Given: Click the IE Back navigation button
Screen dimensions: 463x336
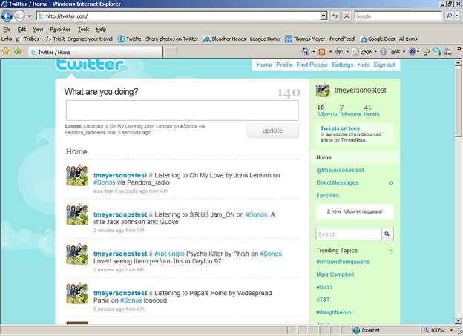Looking at the screenshot, I should pyautogui.click(x=8, y=16).
